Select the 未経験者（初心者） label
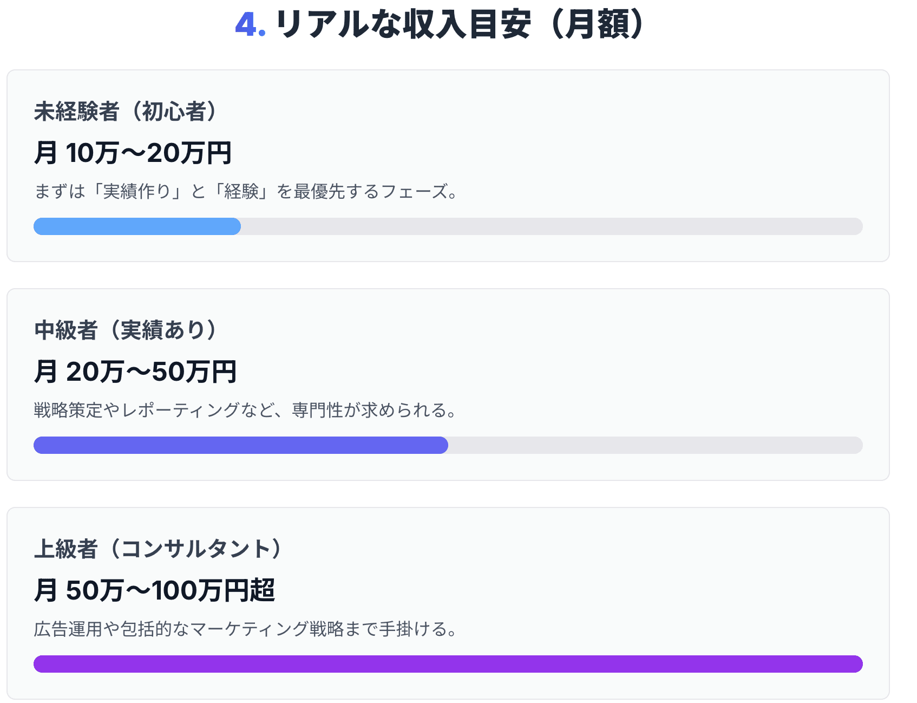The image size is (917, 703). point(126,112)
